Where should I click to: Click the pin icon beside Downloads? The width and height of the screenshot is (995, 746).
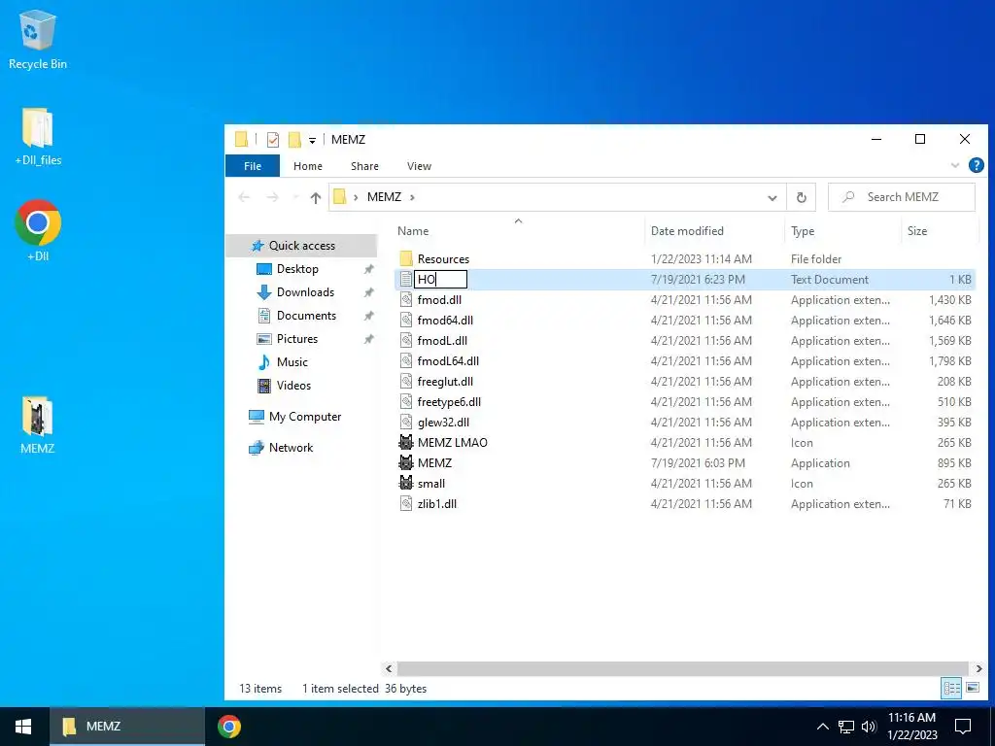368,292
